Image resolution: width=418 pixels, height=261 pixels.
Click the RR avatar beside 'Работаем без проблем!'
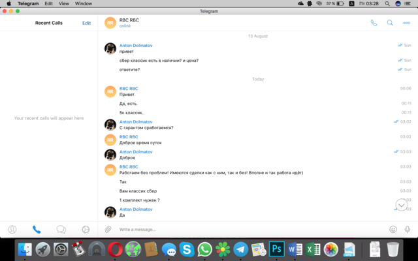[110, 170]
